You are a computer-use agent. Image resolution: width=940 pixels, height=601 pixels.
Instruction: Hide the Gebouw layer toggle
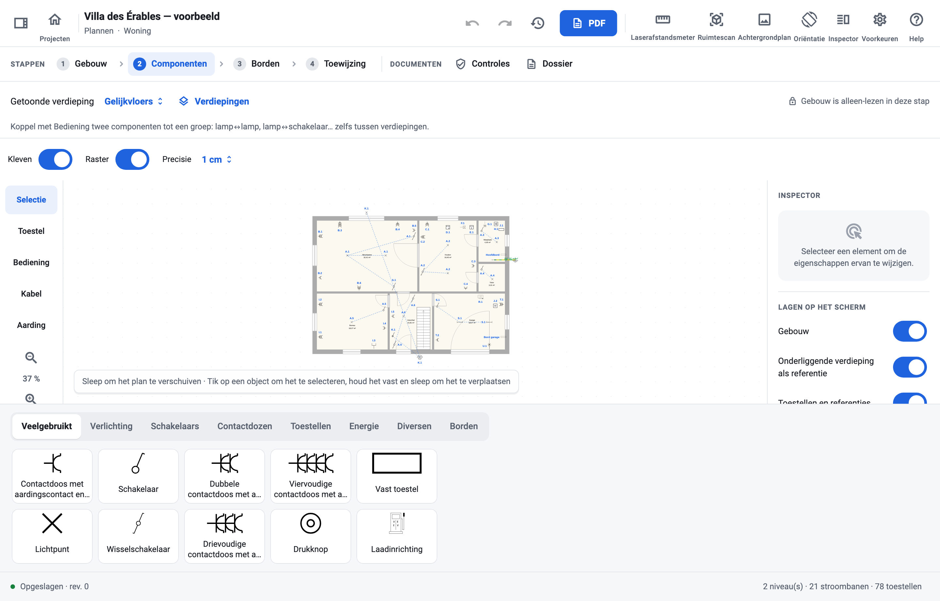[910, 331]
